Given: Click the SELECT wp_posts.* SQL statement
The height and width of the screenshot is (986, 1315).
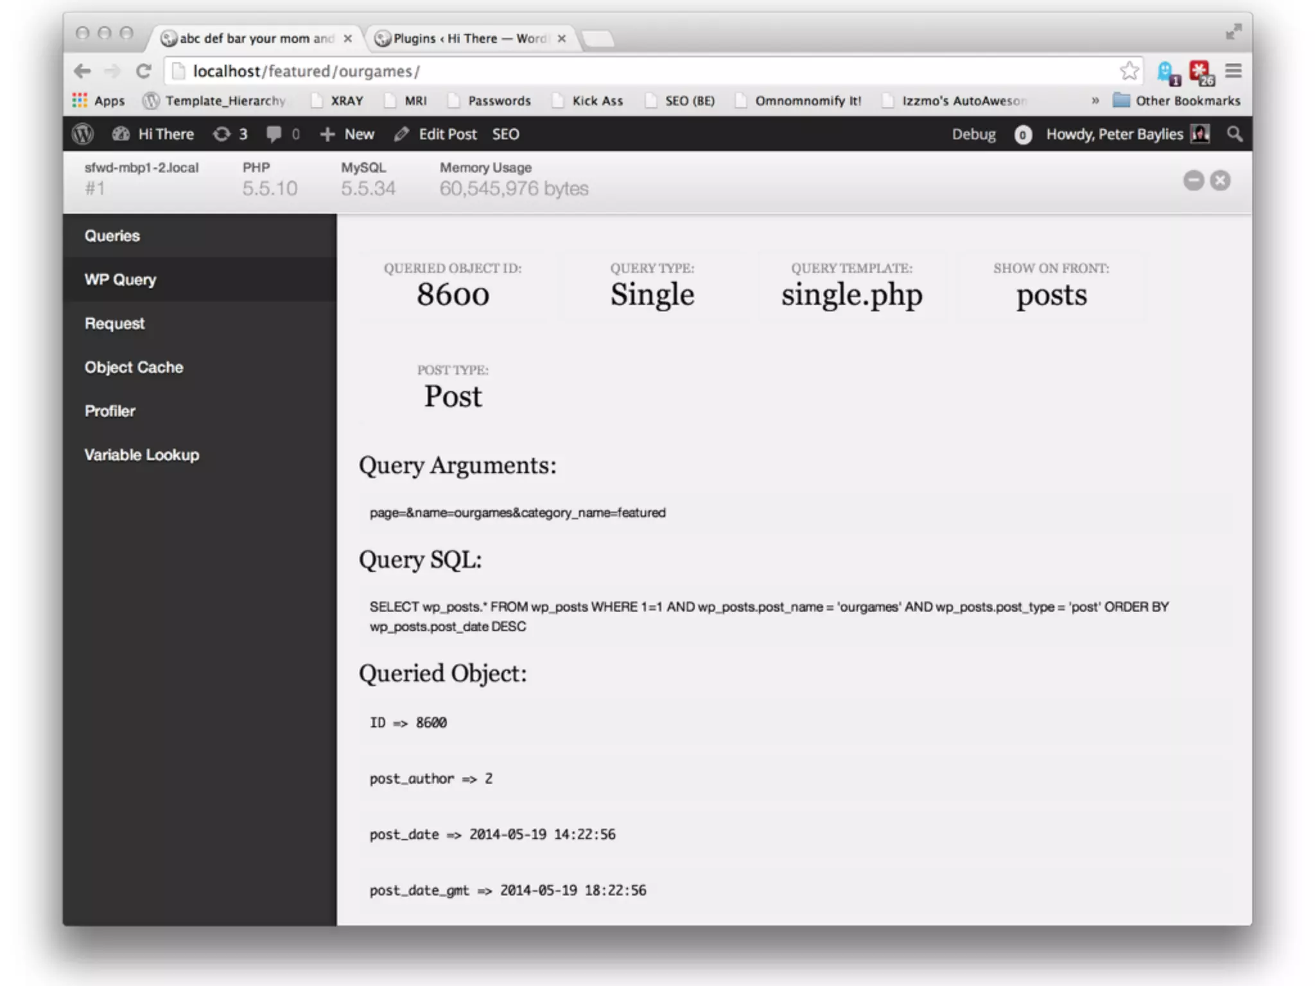Looking at the screenshot, I should click(769, 616).
